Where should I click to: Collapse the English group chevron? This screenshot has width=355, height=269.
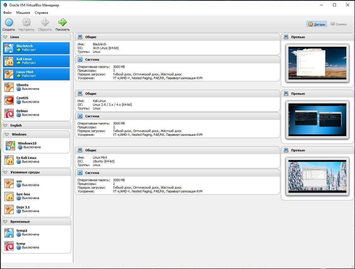click(x=5, y=125)
